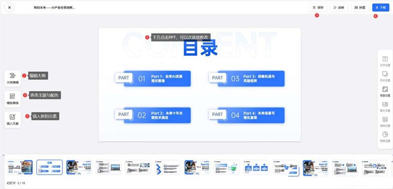Click the 04 number on the slide
The width and height of the screenshot is (393, 189).
[x=235, y=116]
